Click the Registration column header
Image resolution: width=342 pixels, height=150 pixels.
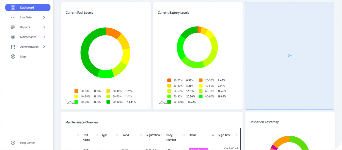(153, 135)
